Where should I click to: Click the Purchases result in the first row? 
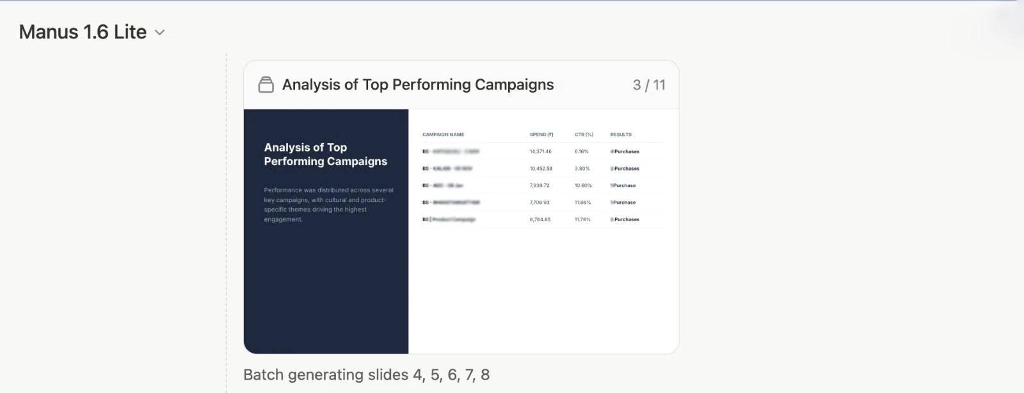click(626, 151)
